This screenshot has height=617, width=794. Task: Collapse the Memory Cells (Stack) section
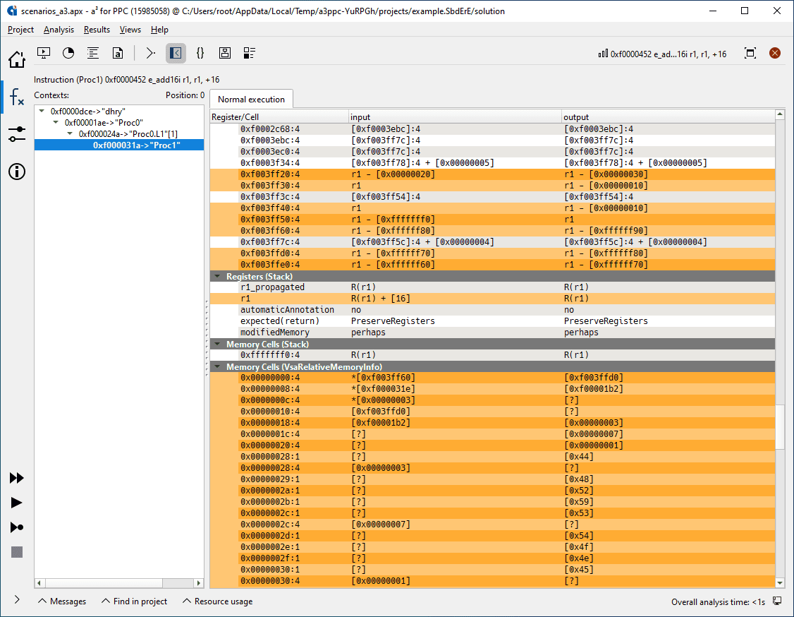(218, 345)
